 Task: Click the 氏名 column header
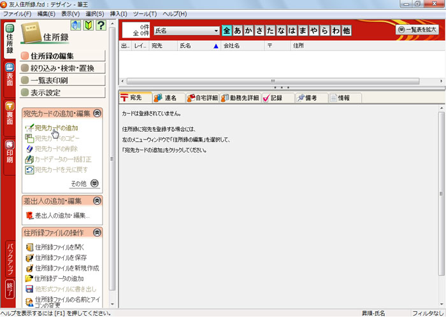coord(198,46)
